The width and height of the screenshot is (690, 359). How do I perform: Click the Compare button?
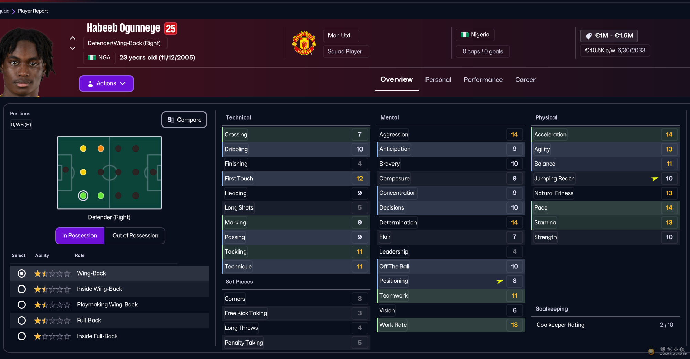(x=184, y=120)
